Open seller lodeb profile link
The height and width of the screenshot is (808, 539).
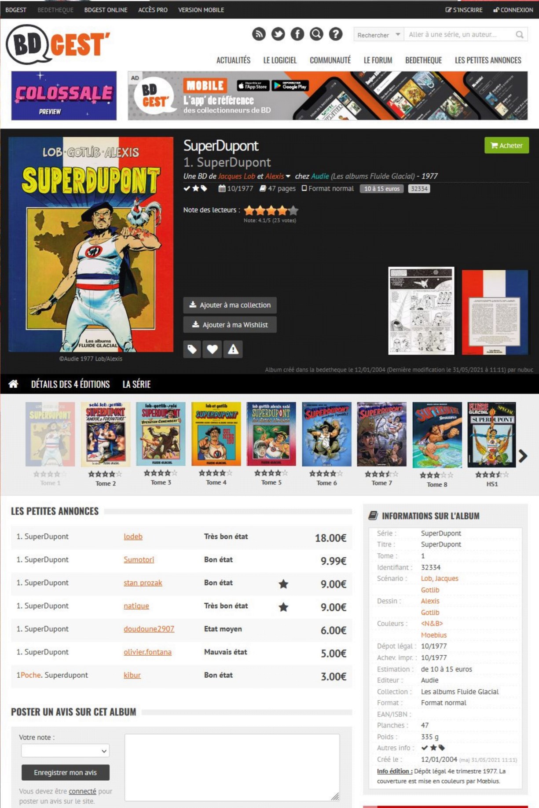click(x=133, y=536)
